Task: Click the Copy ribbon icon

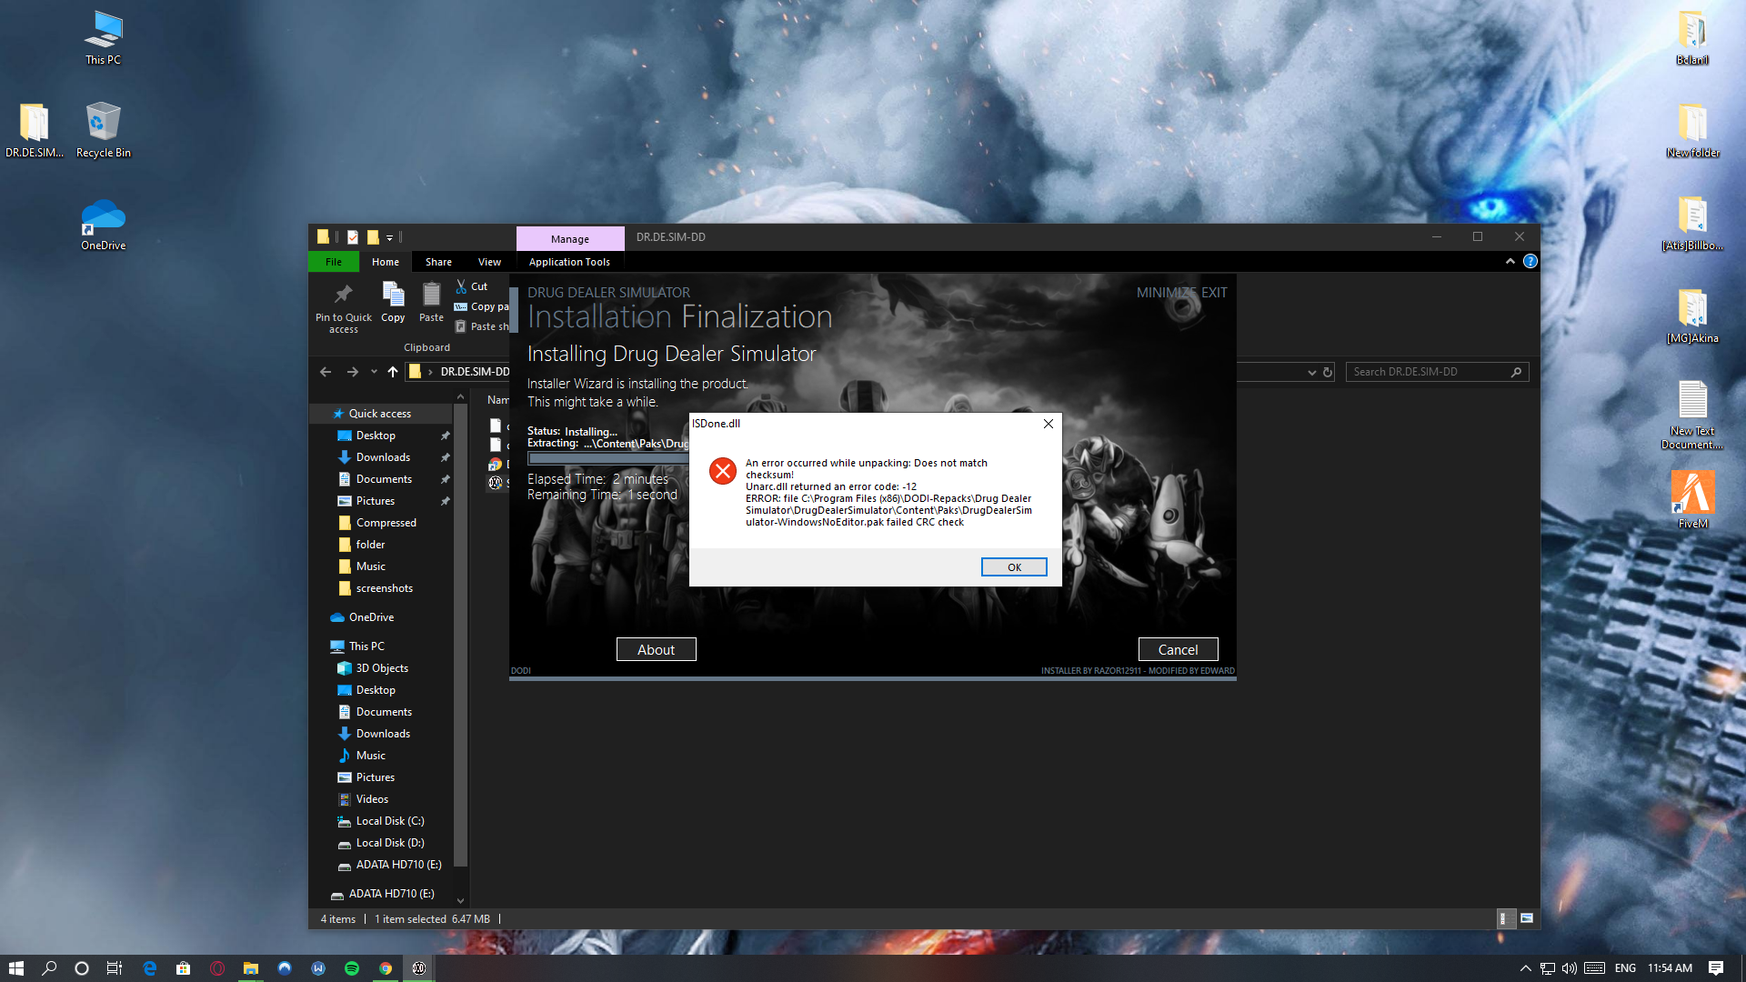Action: point(393,295)
